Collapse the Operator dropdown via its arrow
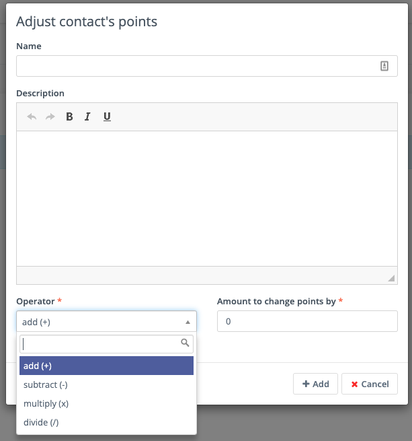This screenshot has width=412, height=441. point(188,322)
